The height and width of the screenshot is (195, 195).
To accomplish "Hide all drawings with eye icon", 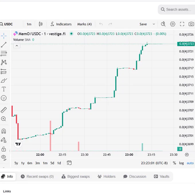I will click(x=4, y=158).
